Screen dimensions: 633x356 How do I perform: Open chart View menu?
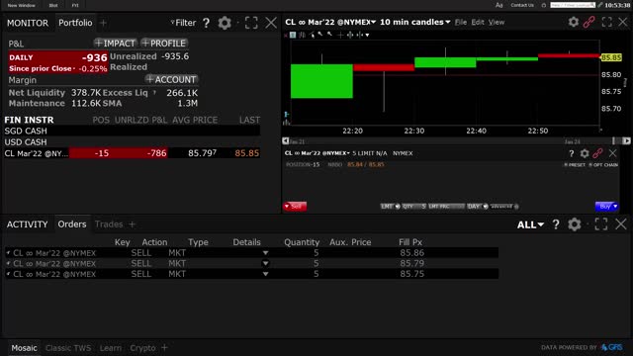coord(497,22)
